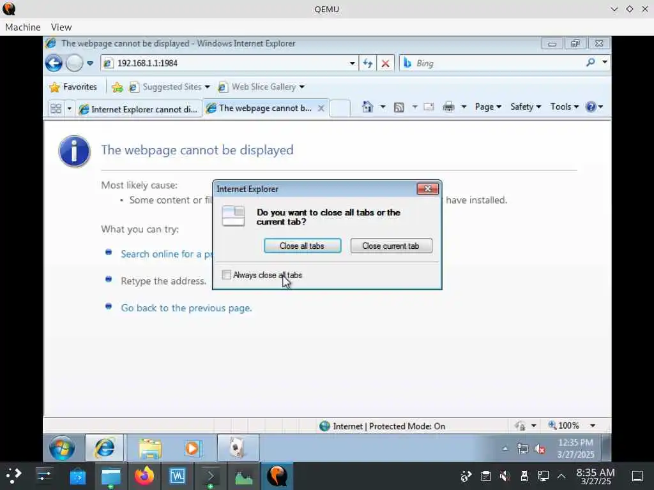Open Windows Explorer folder taskbar icon
This screenshot has height=490, width=654.
[x=150, y=449]
